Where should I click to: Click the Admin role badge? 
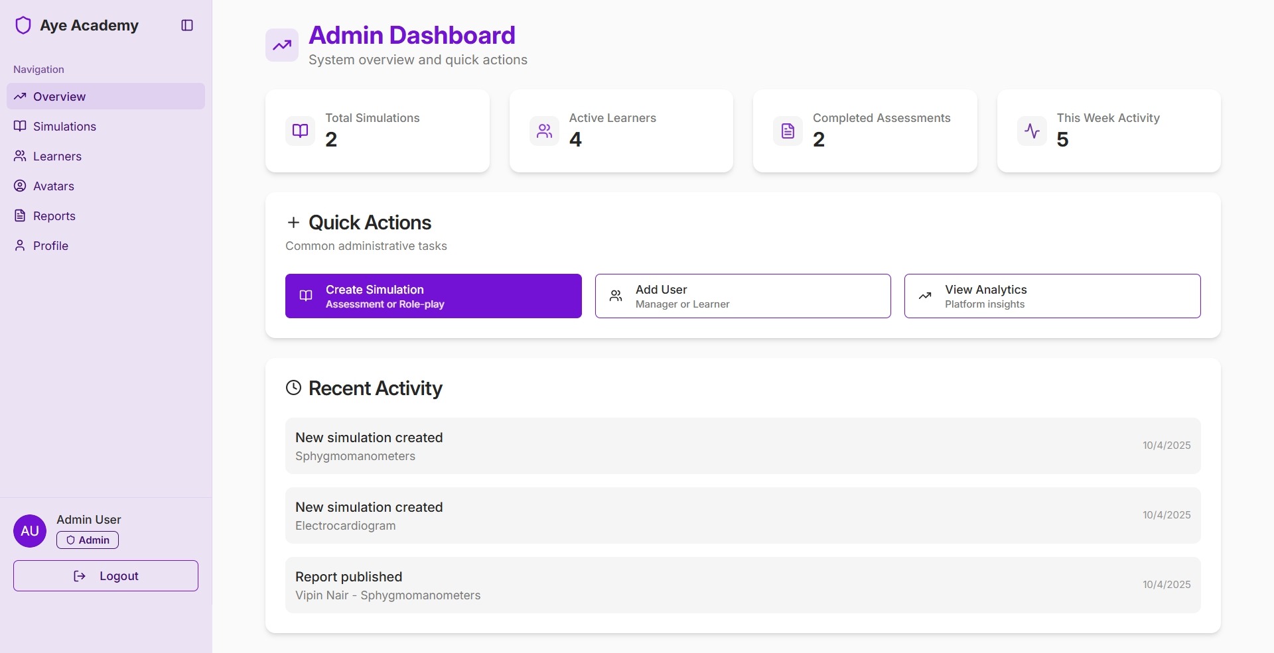coord(87,540)
